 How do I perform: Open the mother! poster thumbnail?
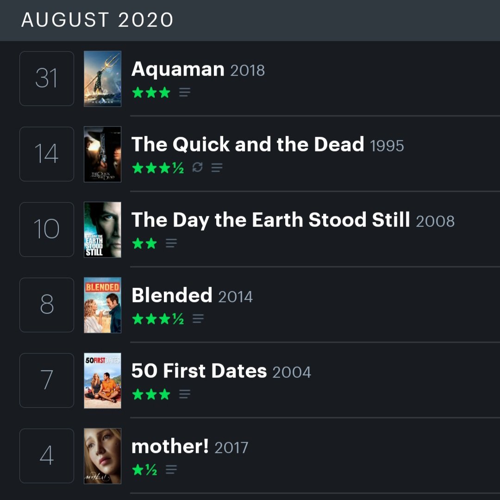tap(102, 456)
